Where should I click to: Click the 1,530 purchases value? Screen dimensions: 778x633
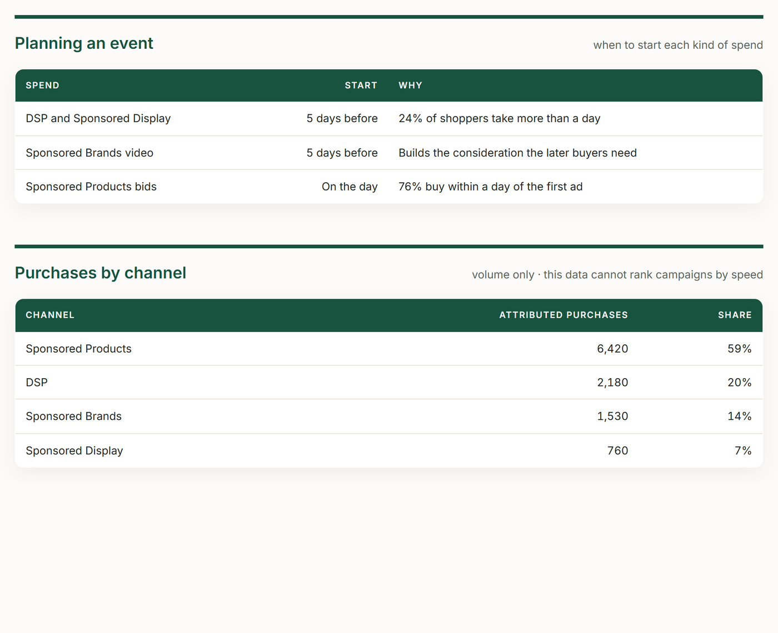[613, 416]
